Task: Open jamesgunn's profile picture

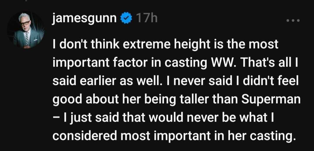Action: 26,30
